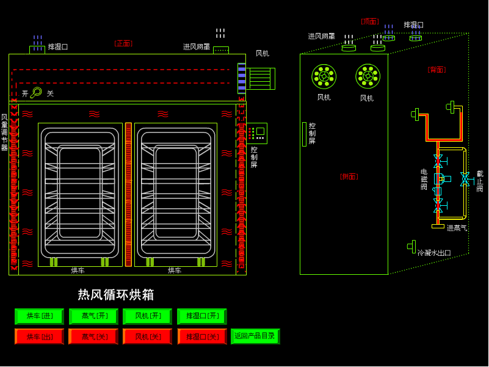The width and height of the screenshot is (489, 367).
Task: Click the condensate outlet (冷凝水出口) fitting
Action: click(412, 246)
